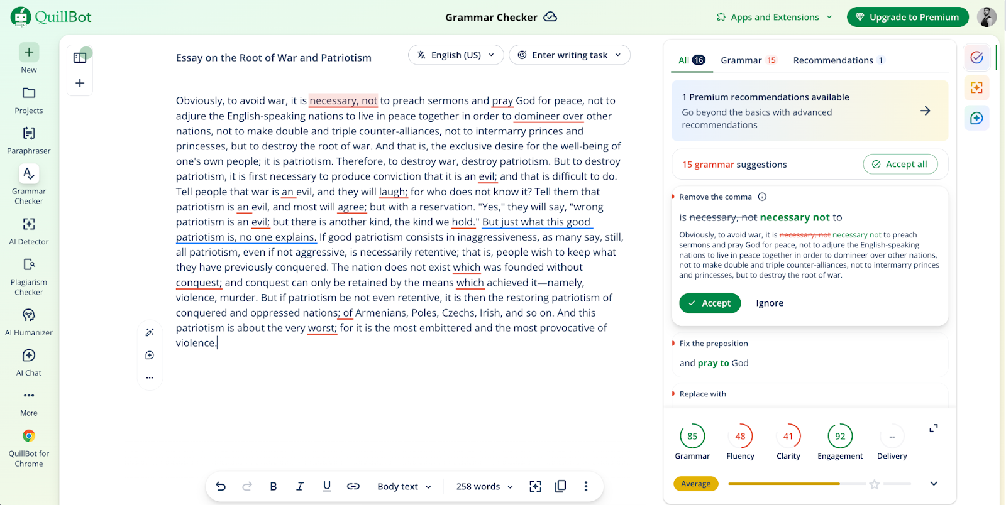Open Projects in the sidebar
Viewport: 1006px width, 505px height.
29,100
